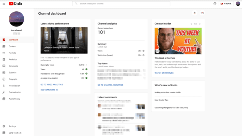Click the Send feedback icon
Screen dimensions: 242x136
4,133
